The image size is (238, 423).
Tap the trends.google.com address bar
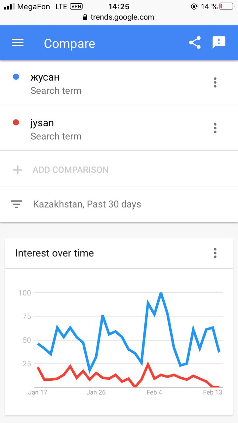coord(119,17)
